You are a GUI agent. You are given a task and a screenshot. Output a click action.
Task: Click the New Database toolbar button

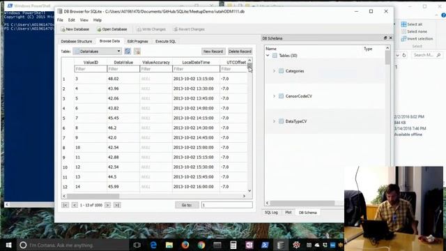coord(75,29)
